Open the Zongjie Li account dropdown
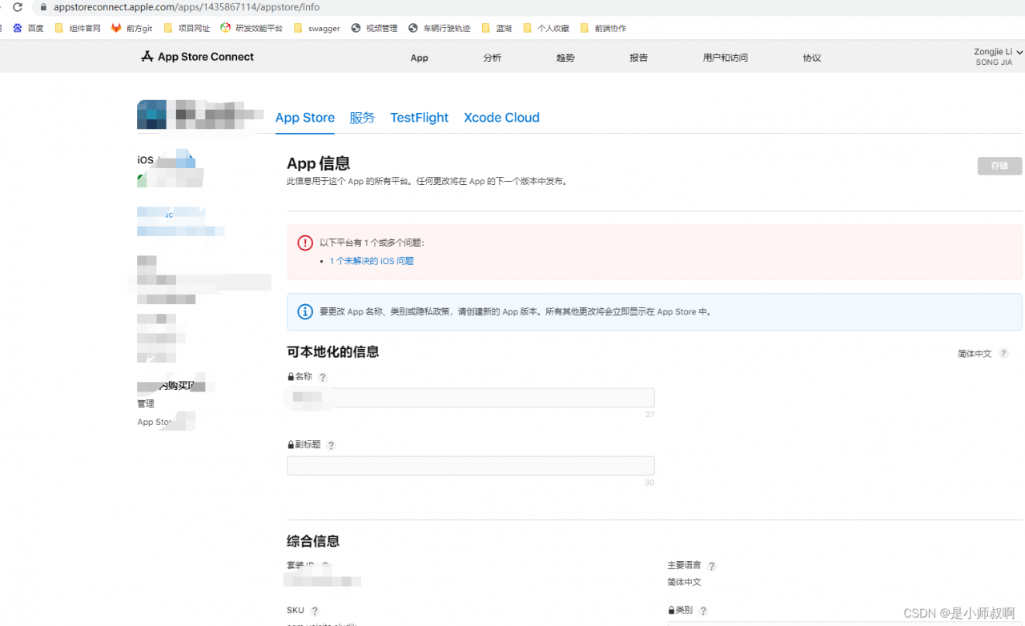The image size is (1025, 626). pyautogui.click(x=998, y=57)
